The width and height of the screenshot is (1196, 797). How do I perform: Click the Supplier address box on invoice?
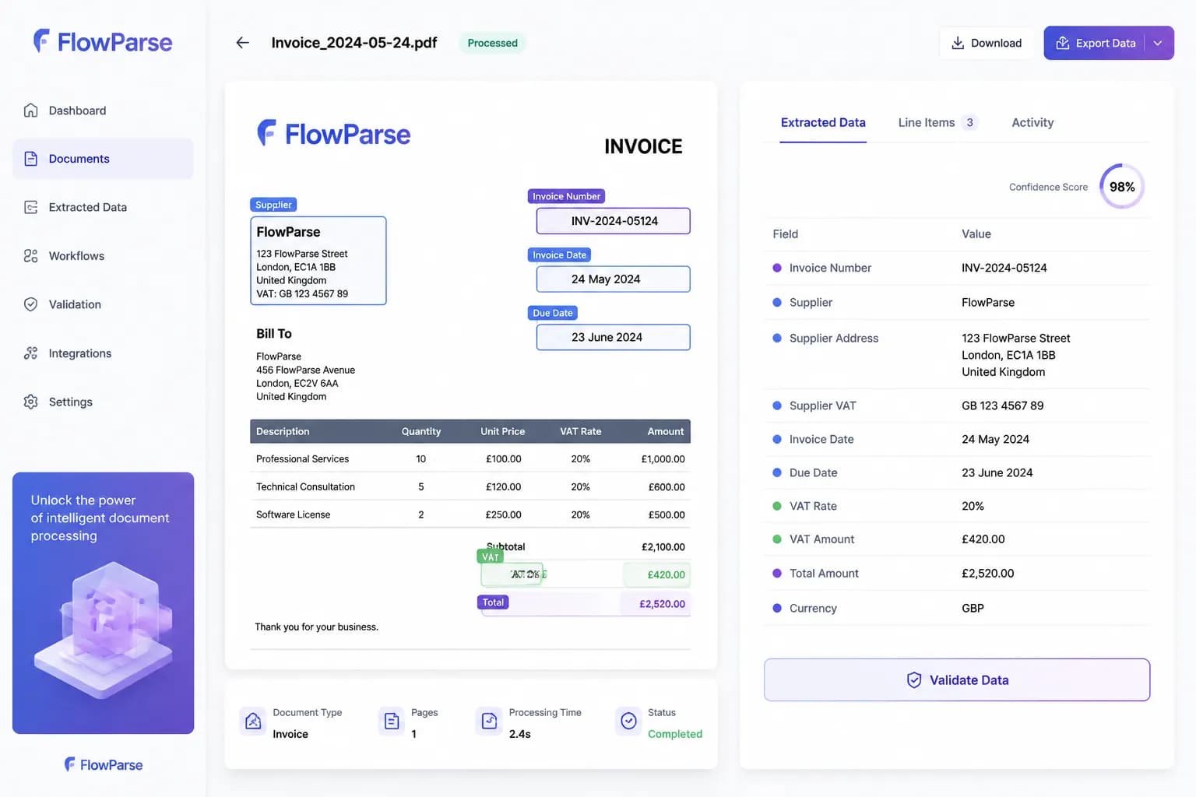click(318, 261)
